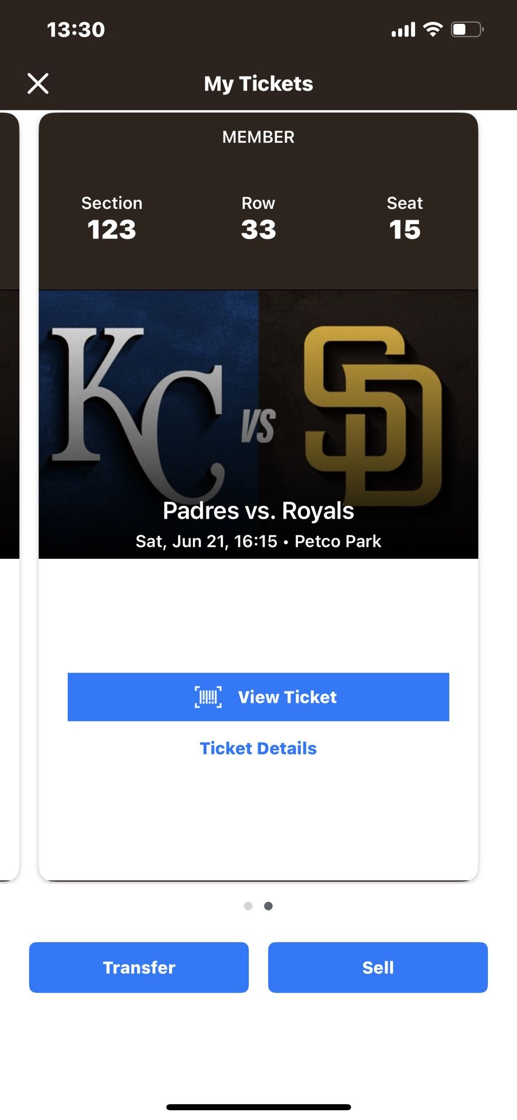Tap the San Diego Padres SD logo
Image resolution: width=517 pixels, height=1120 pixels.
pyautogui.click(x=373, y=414)
